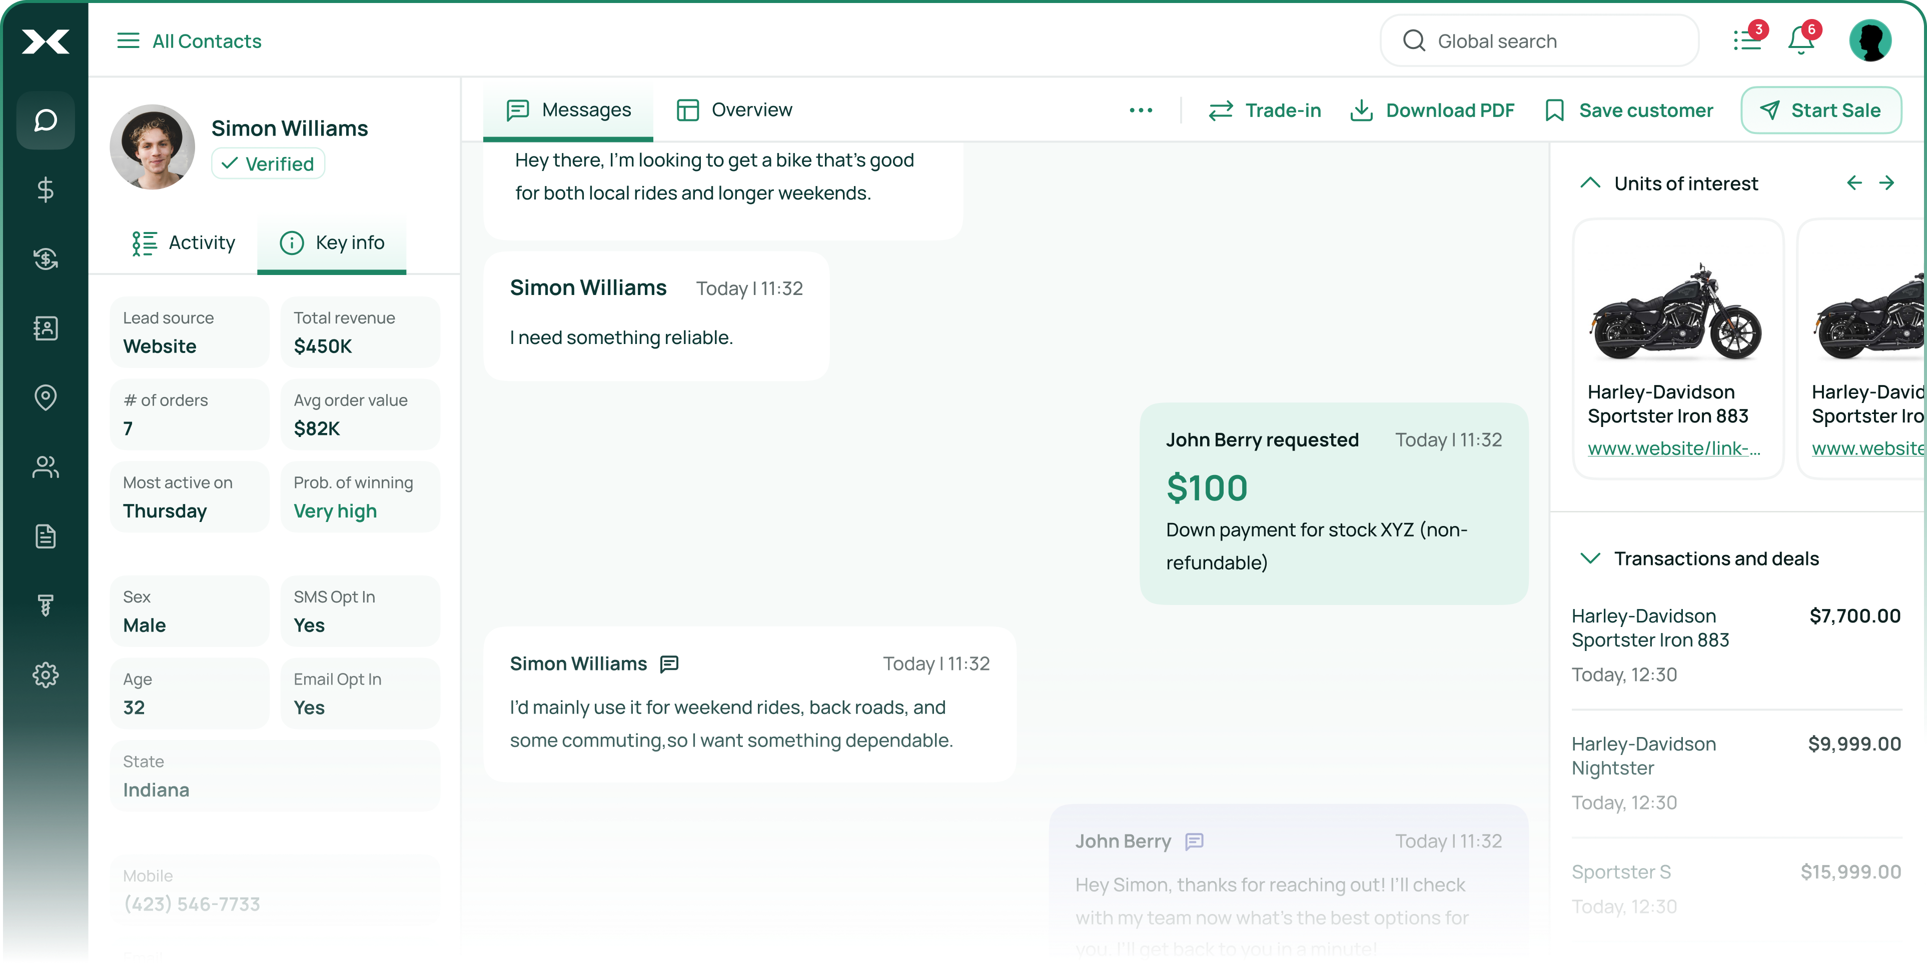
Task: Open the users group sidebar icon
Action: pyautogui.click(x=46, y=466)
